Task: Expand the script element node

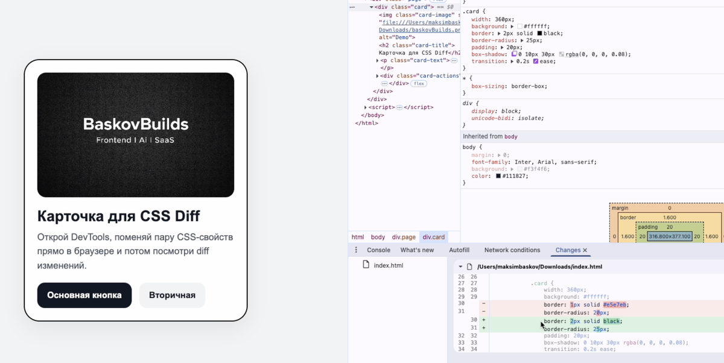Action: [366, 107]
